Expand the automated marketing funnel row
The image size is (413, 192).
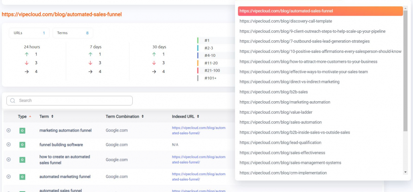[x=8, y=177]
